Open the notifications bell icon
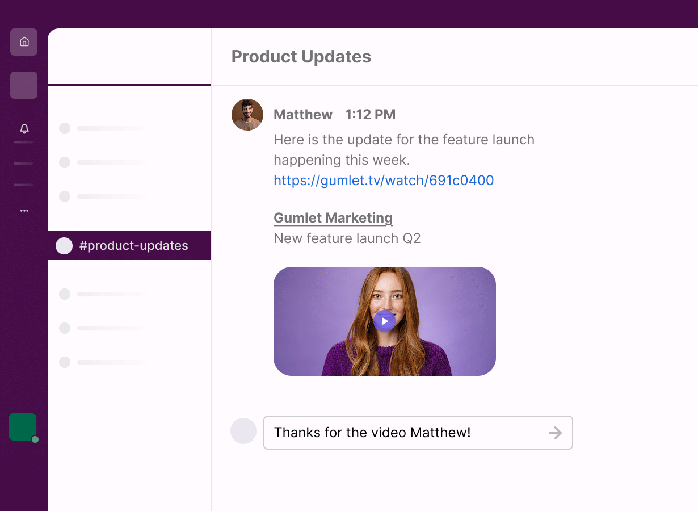 tap(24, 129)
